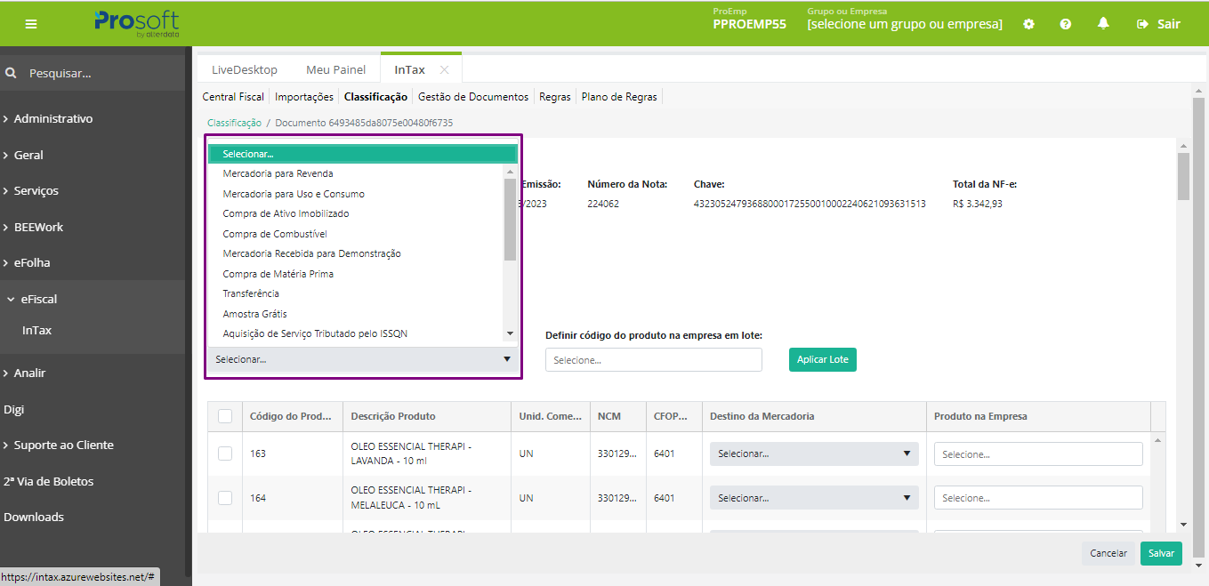Choose Mercadoria para Revenda from the list
The image size is (1209, 586).
278,173
